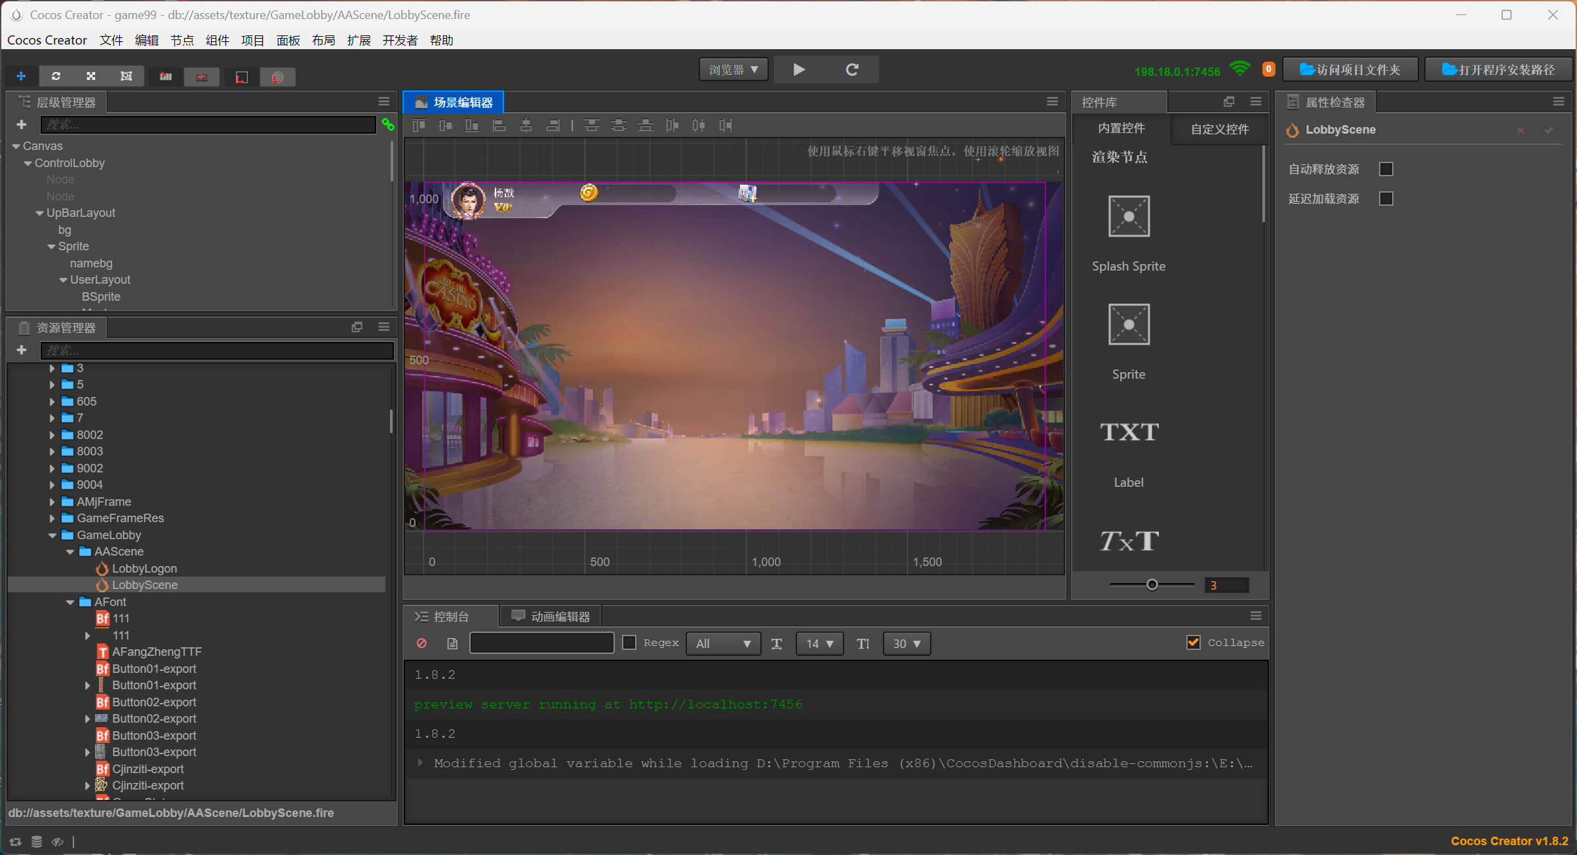Click the visit project folder (访问项目文件夹) button
The height and width of the screenshot is (855, 1577).
point(1350,69)
